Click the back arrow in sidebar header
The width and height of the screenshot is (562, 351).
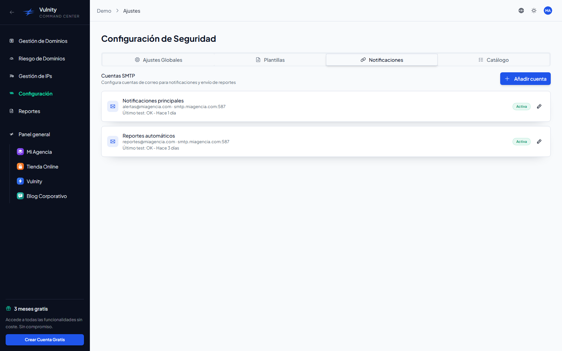click(x=12, y=12)
